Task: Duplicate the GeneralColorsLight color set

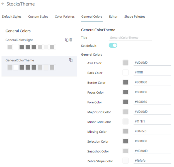Action: coord(67,40)
